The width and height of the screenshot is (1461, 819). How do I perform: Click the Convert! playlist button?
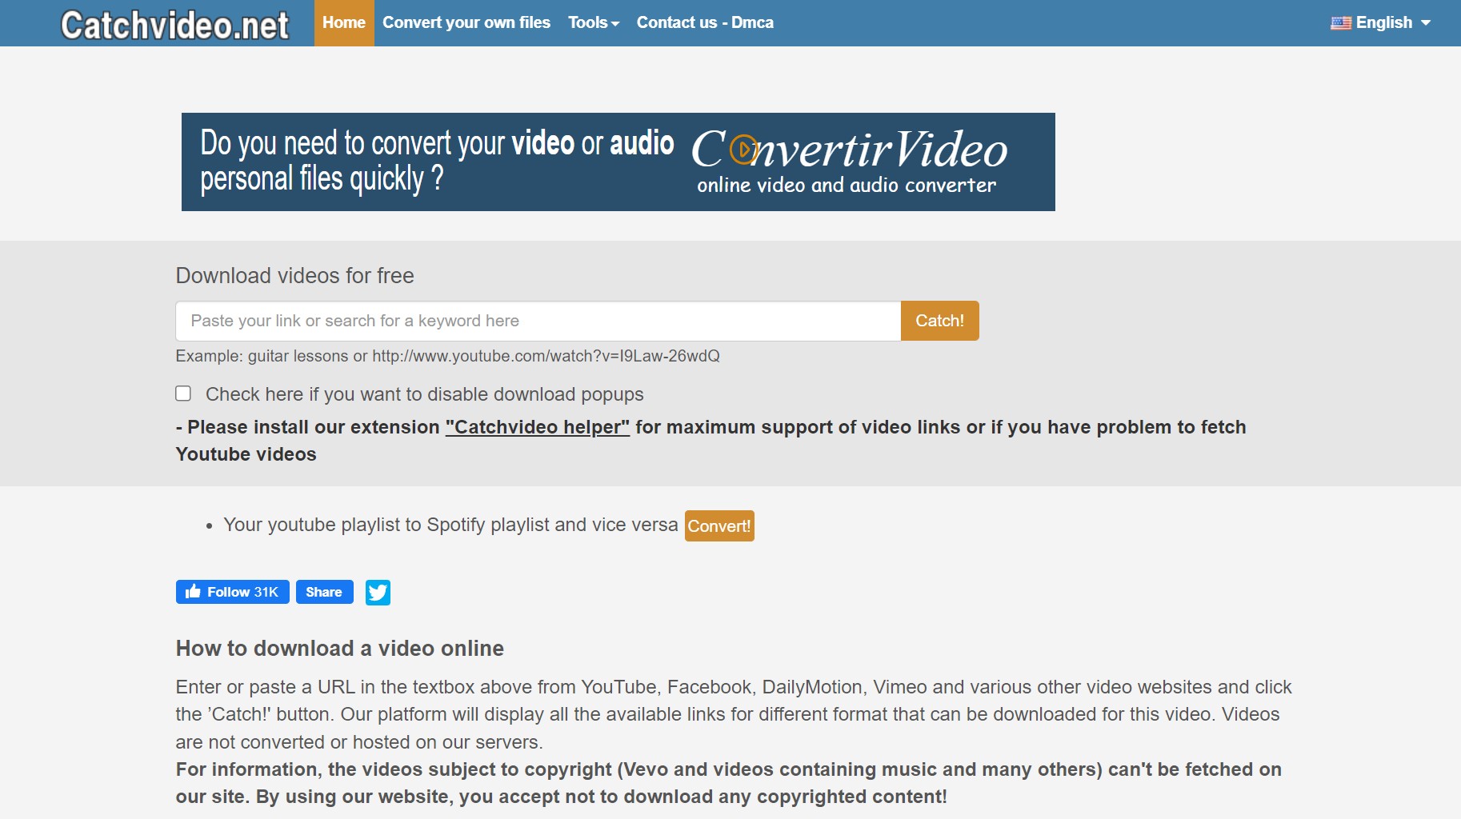[x=719, y=525]
